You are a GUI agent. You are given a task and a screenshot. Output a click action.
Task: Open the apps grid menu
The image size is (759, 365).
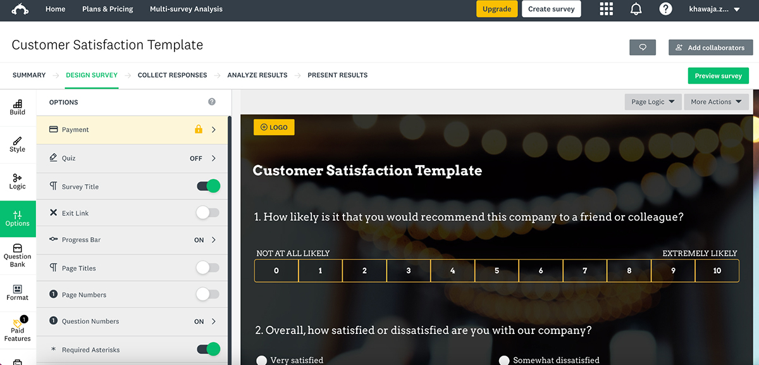pyautogui.click(x=606, y=9)
